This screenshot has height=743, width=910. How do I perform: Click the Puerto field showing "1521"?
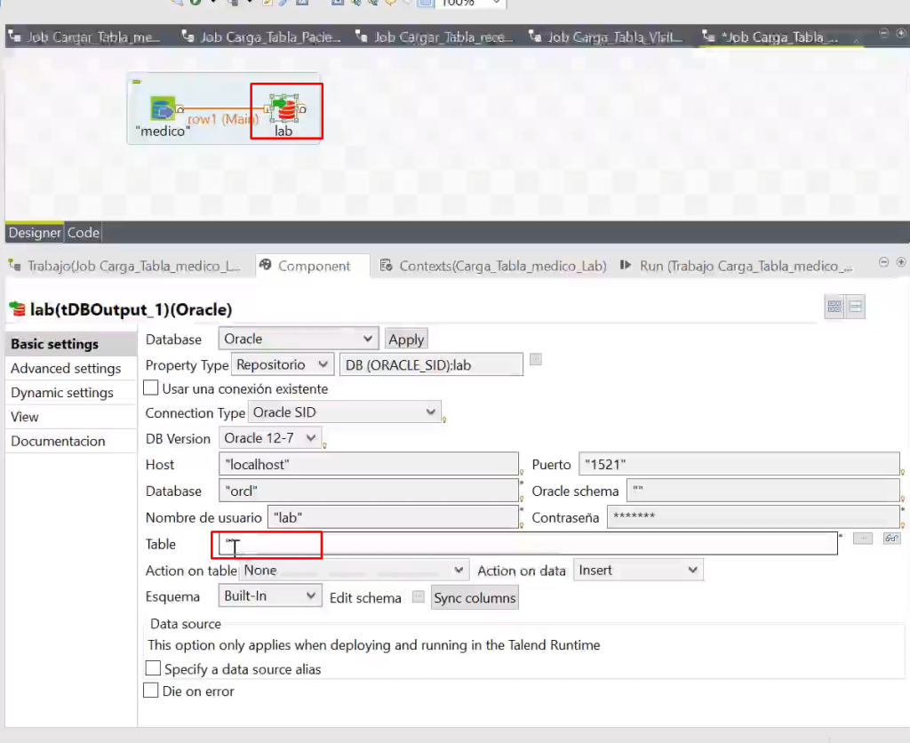pyautogui.click(x=738, y=464)
